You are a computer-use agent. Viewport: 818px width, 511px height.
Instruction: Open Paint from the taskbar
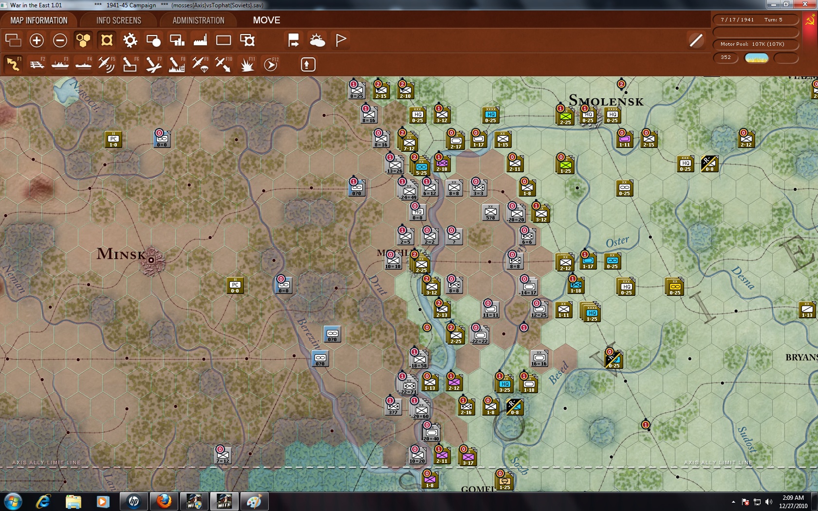click(254, 501)
